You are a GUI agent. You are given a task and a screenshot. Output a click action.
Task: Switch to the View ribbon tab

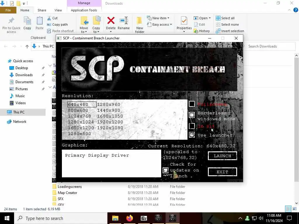[58, 10]
